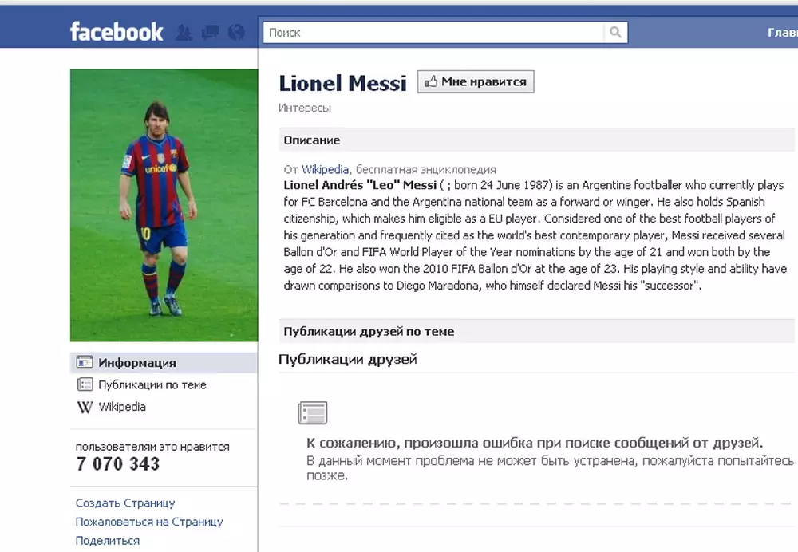Viewport: 798px width, 552px height.
Task: Click the 'Создать Страницу' link
Action: (125, 503)
